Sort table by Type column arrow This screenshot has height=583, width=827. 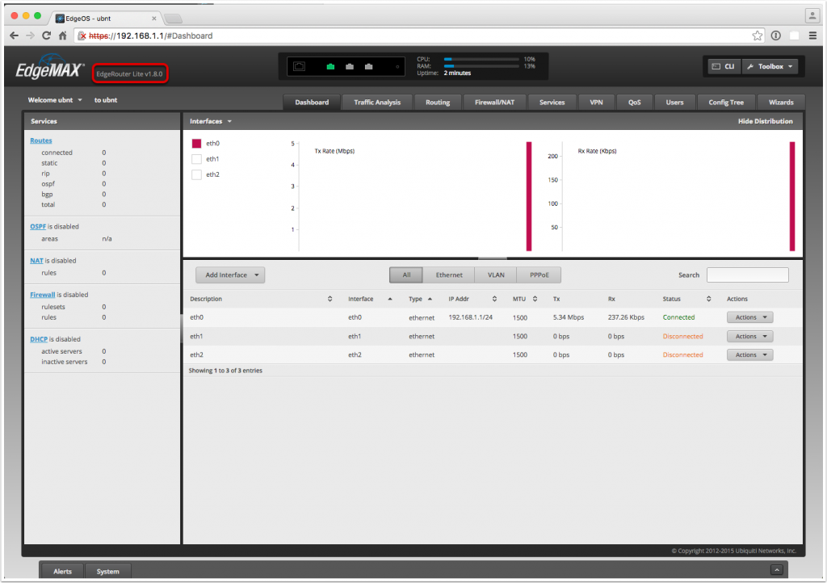(430, 299)
